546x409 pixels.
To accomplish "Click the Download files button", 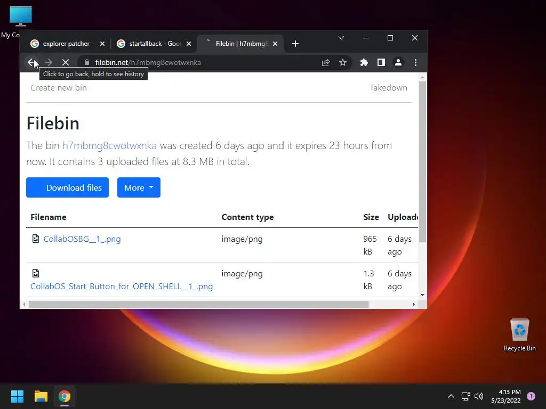I will pos(67,187).
